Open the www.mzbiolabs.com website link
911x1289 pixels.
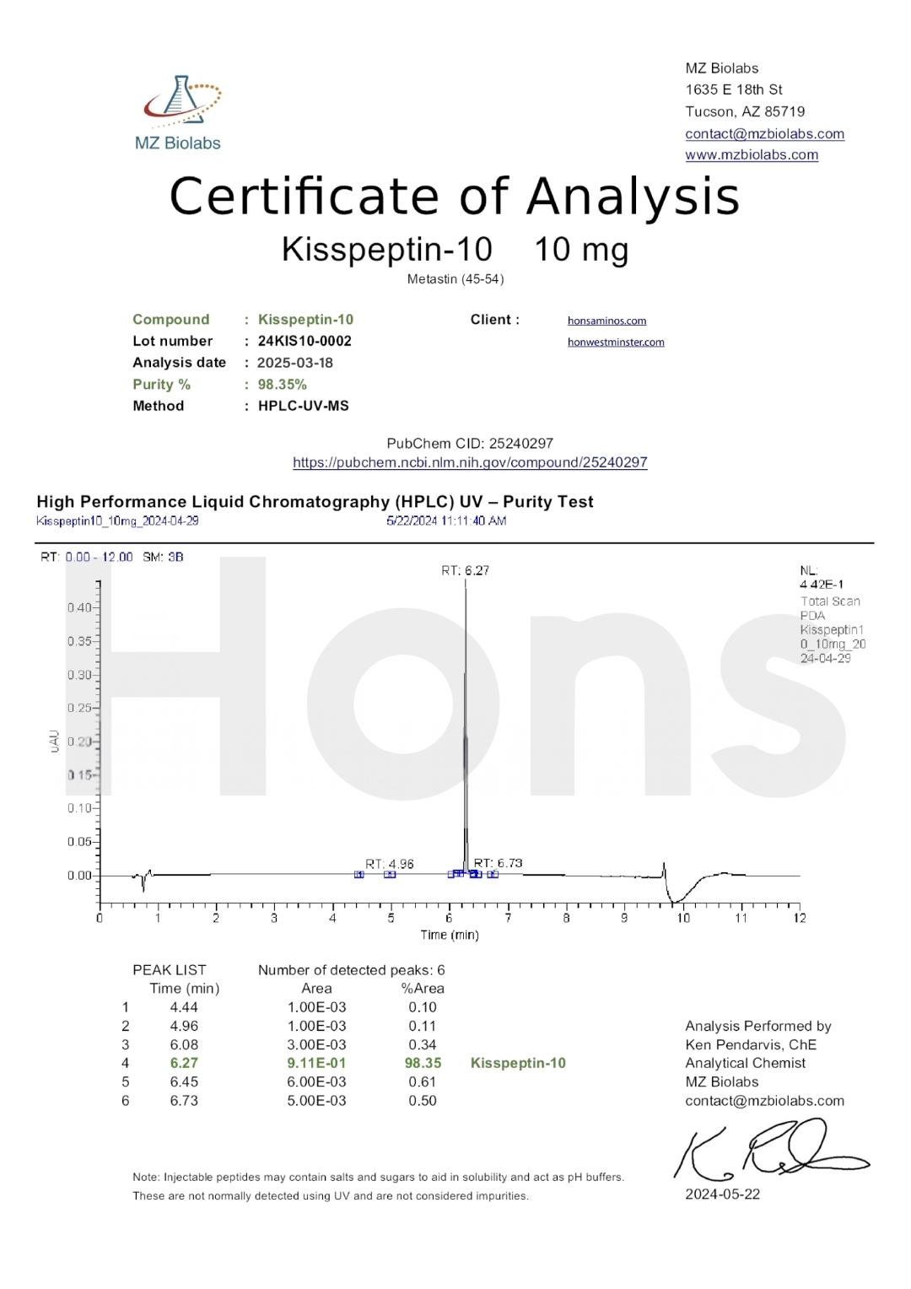[x=752, y=154]
